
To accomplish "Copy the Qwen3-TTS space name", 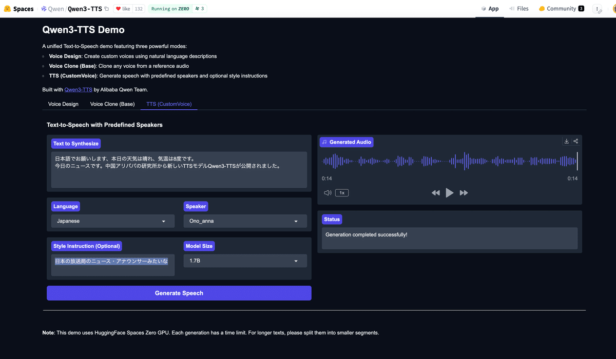I will click(106, 9).
